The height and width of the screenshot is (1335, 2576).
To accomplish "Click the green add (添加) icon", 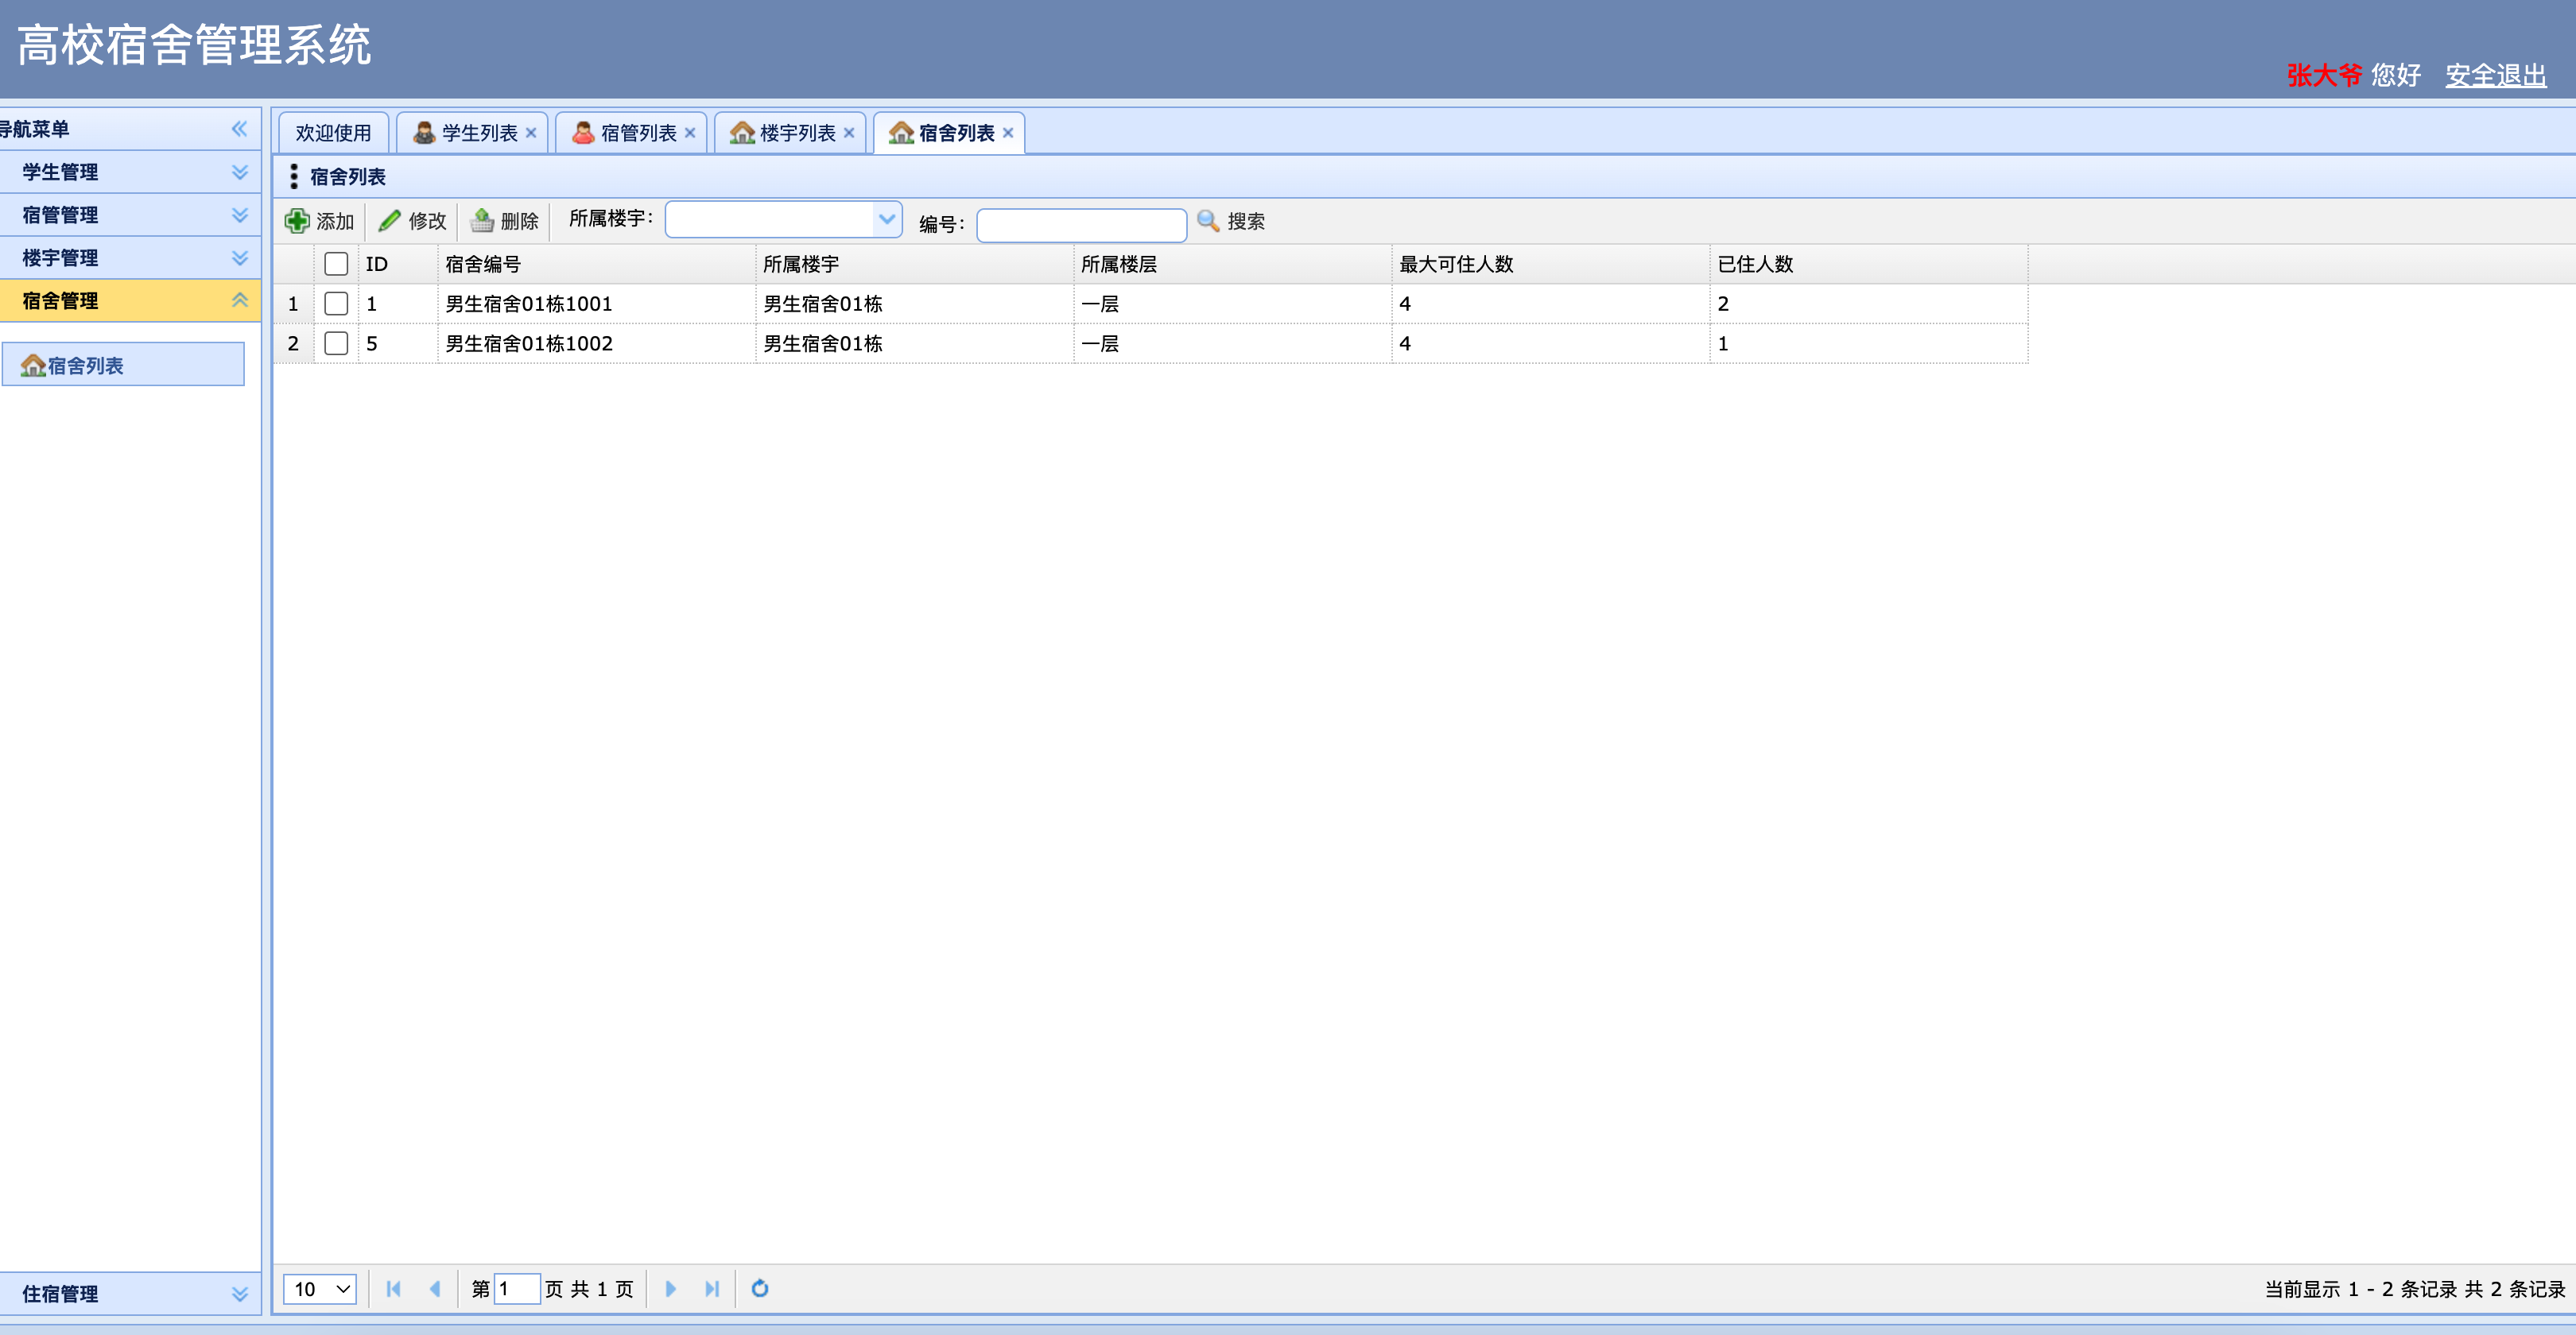I will coord(297,221).
